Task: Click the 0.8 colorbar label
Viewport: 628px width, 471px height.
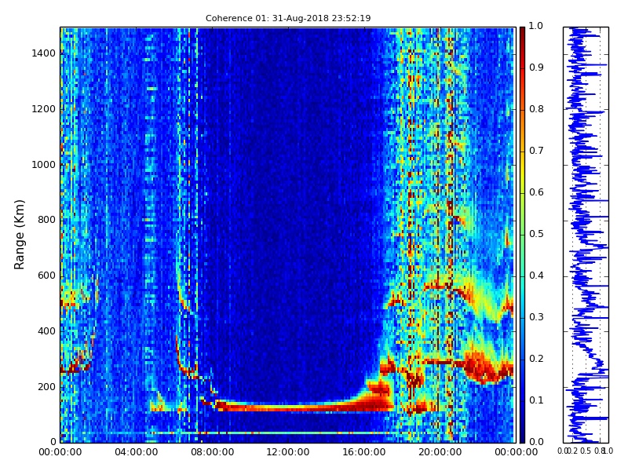Action: [536, 109]
